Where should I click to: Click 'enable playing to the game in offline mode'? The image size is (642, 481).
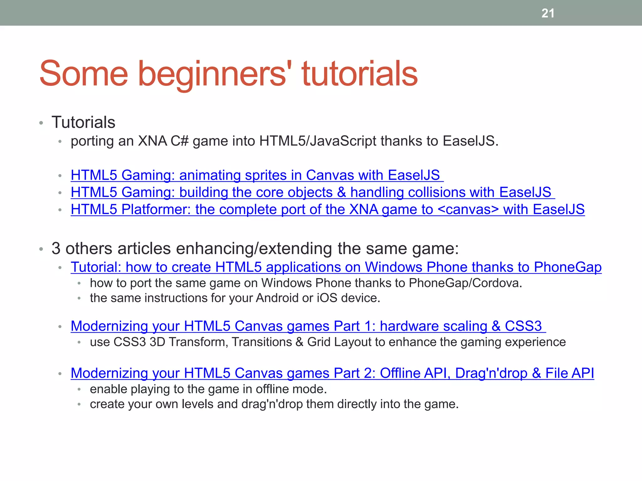[x=208, y=389]
